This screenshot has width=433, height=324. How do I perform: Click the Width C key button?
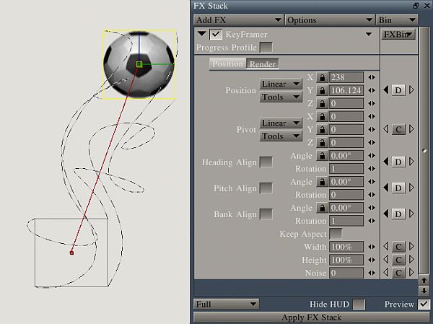click(x=398, y=247)
